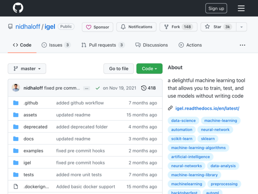Click the link chain icon beside readthedocs URL
Screen dimensions: 258x194
click(x=170, y=108)
